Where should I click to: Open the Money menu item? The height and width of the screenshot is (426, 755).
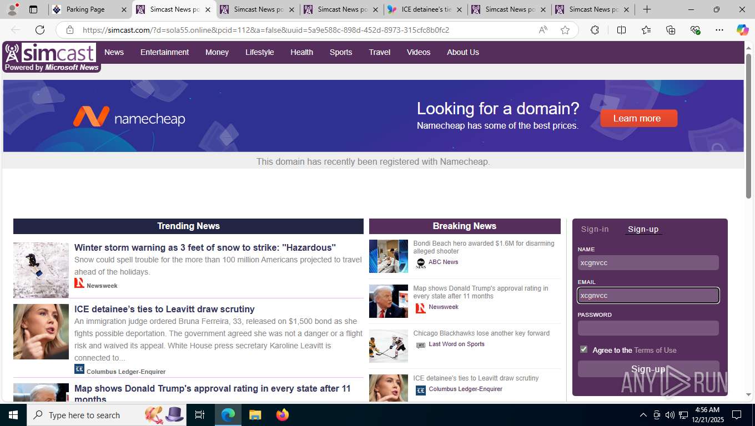click(217, 52)
